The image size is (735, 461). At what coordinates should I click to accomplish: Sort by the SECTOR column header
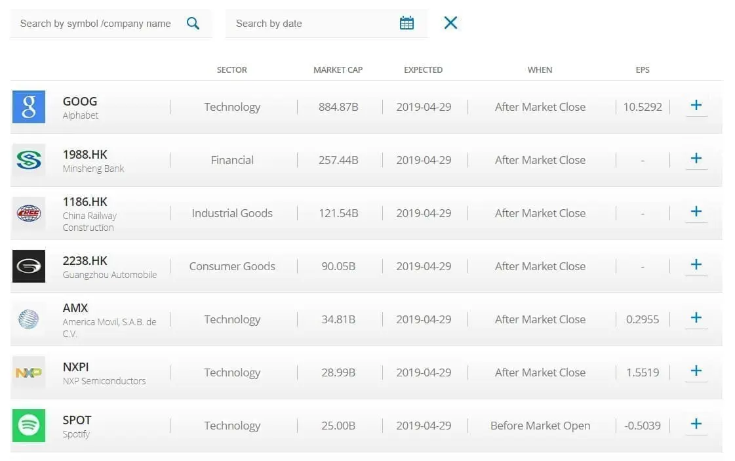click(231, 70)
